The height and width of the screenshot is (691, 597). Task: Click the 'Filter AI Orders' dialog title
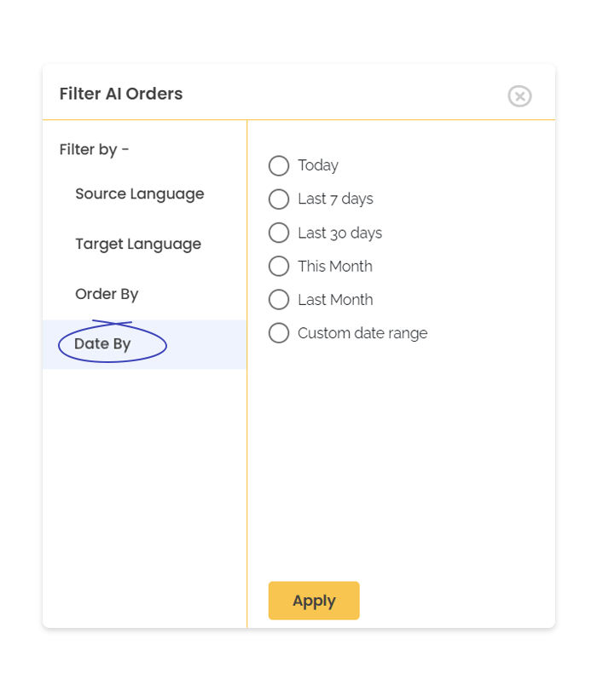(121, 94)
